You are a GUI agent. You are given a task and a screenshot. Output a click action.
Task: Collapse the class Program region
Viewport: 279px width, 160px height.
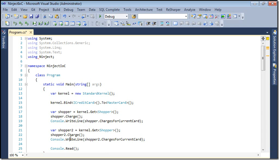click(x=26, y=75)
